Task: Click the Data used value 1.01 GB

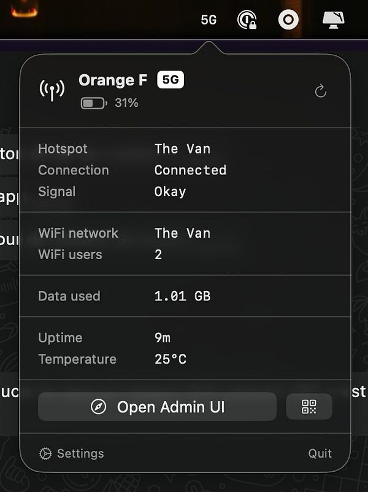Action: pyautogui.click(x=183, y=296)
